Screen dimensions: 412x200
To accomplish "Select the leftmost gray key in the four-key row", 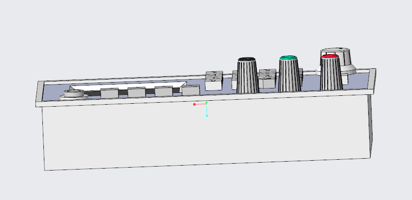I will 109,93.
